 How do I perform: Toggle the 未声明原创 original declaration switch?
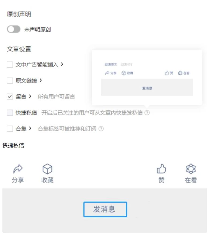point(14,29)
